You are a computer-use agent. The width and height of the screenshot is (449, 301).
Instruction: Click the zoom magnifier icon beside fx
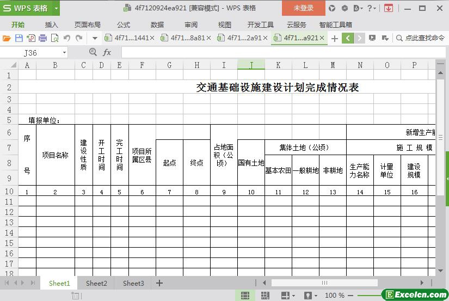(x=93, y=52)
